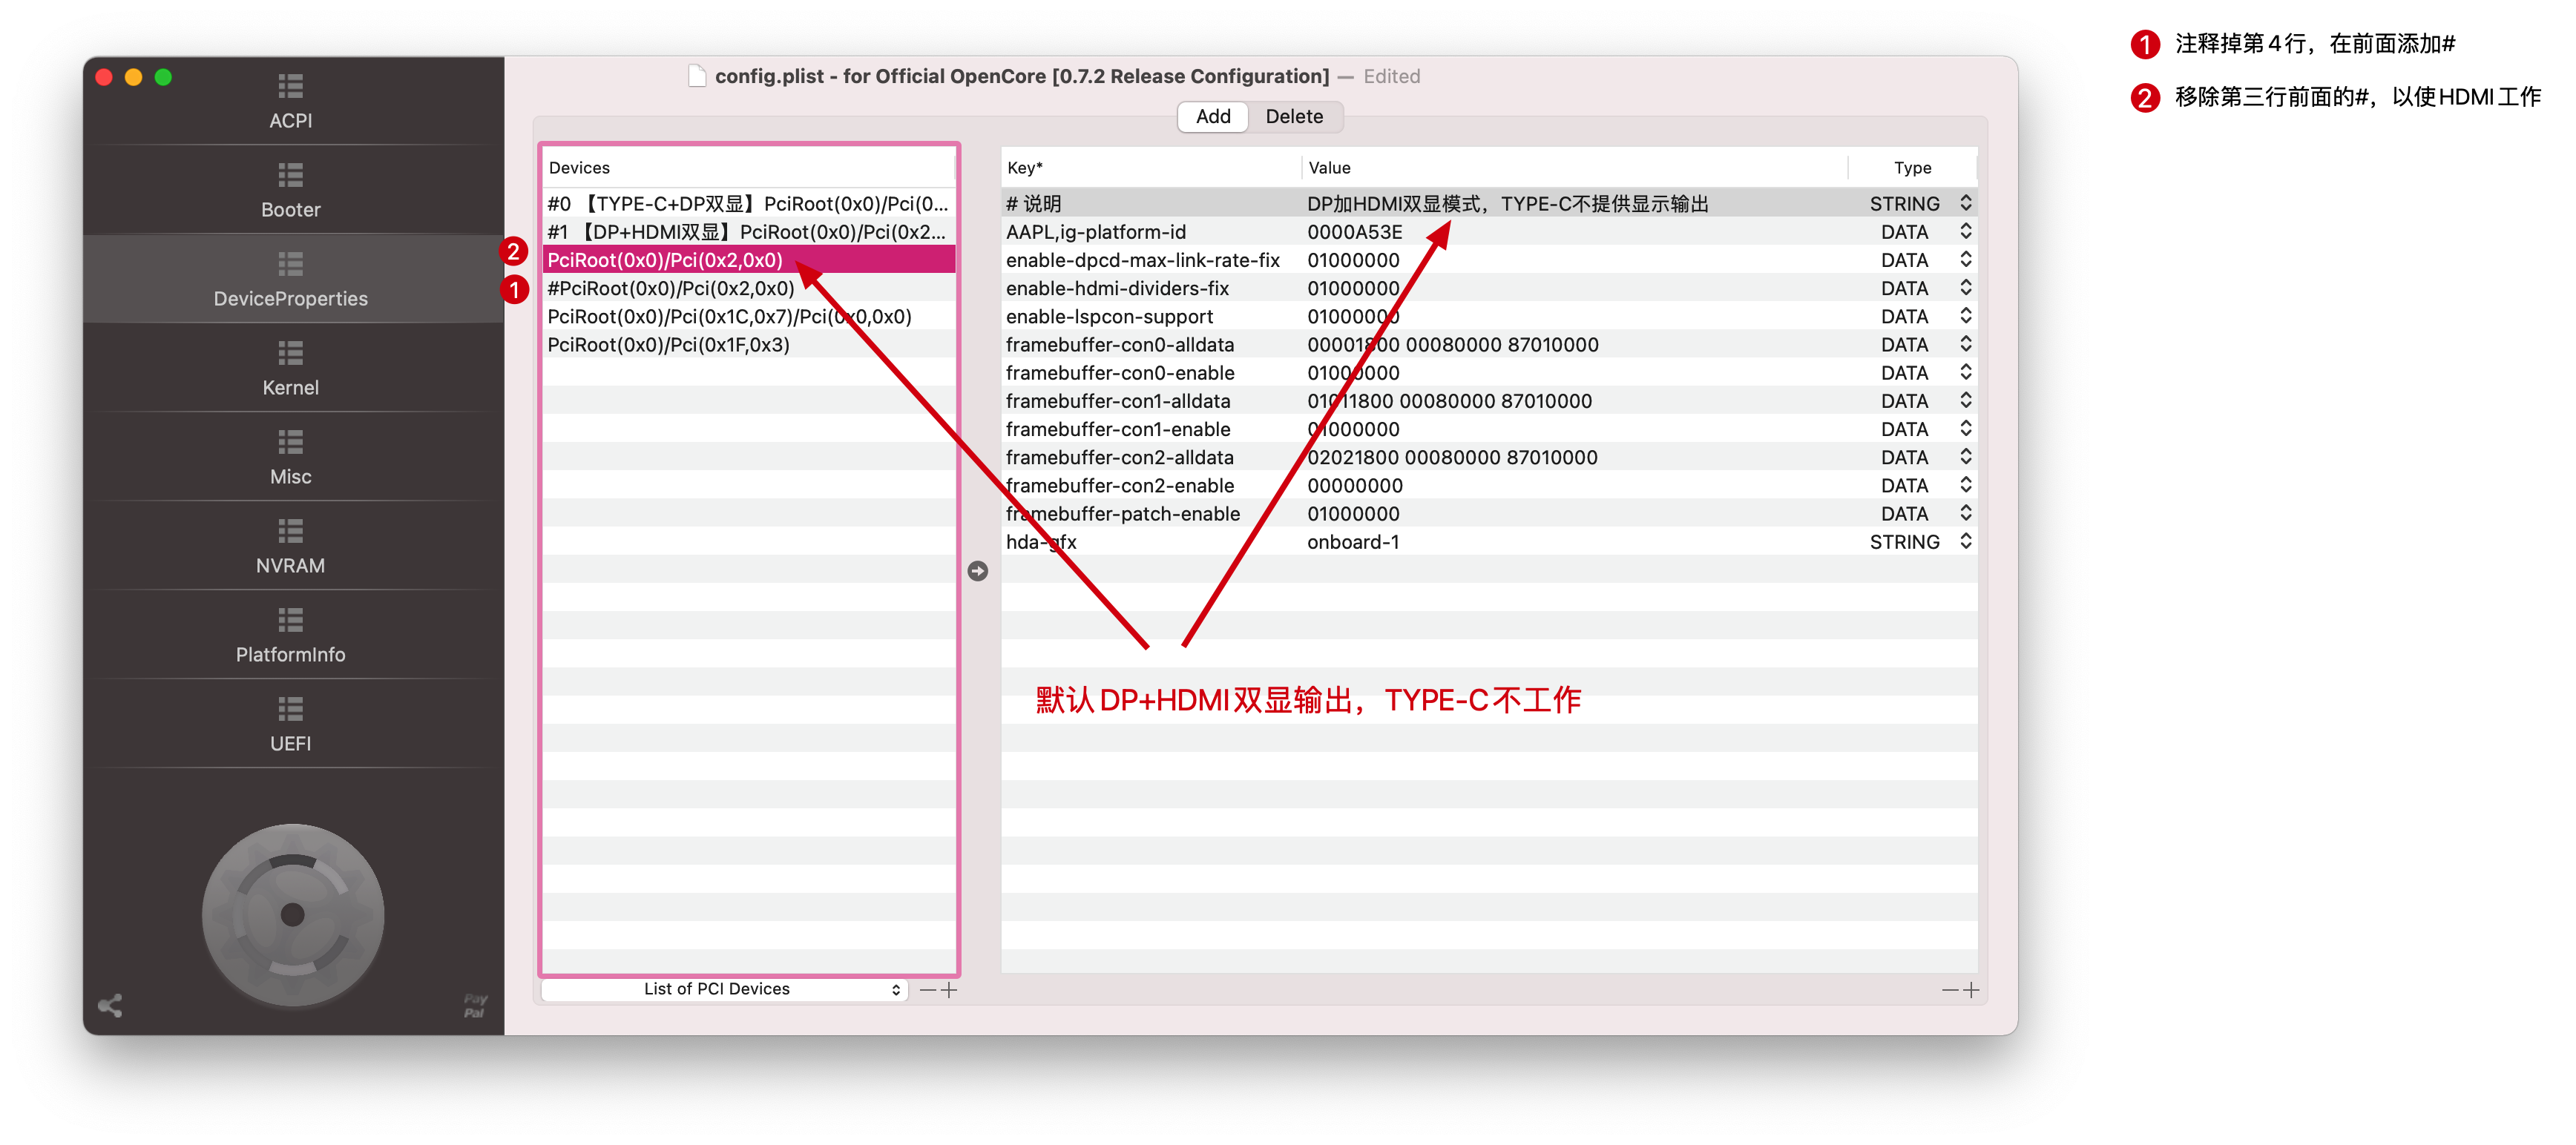Select the PlatformInfo sidebar icon
Image resolution: width=2576 pixels, height=1145 pixels.
(290, 621)
